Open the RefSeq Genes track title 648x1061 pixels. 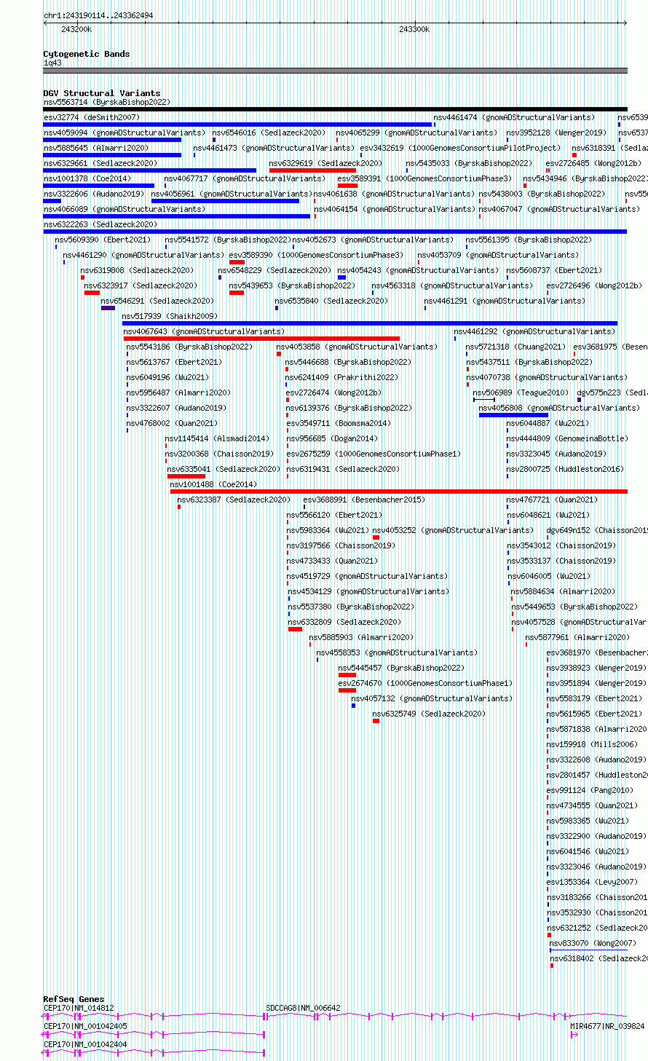[74, 999]
